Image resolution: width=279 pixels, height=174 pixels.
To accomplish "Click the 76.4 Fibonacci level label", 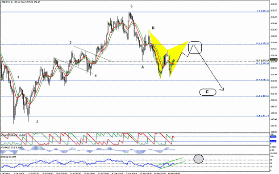I will coord(262,116).
